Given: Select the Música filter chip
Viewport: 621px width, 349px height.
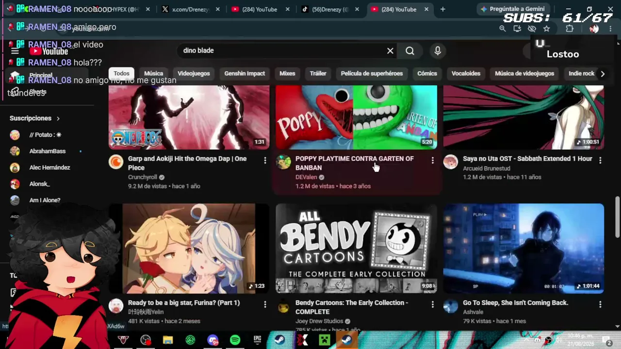Looking at the screenshot, I should tap(154, 74).
